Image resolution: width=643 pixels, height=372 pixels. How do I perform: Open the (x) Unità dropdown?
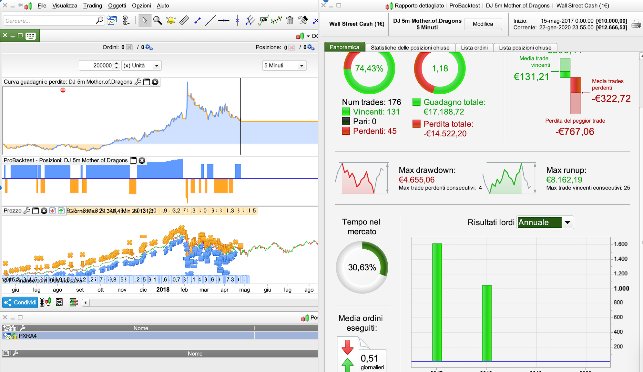coord(141,66)
